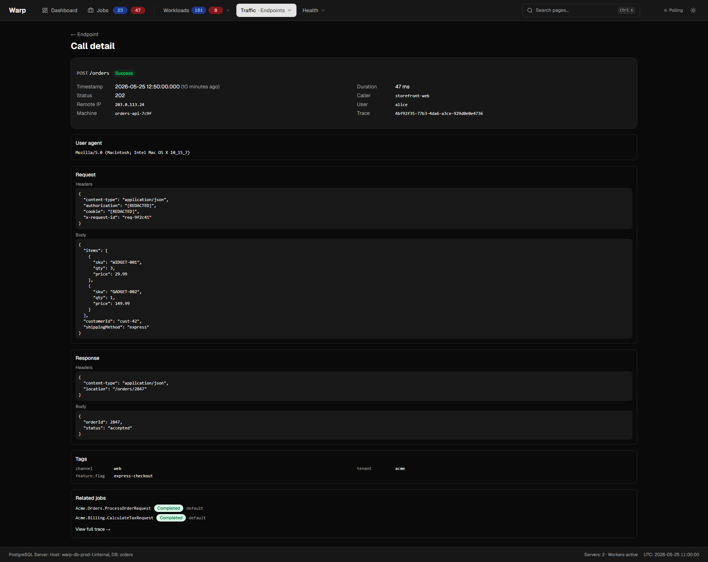Click the Dashboard grid icon
Viewport: 708px width, 562px height.
[x=45, y=10]
